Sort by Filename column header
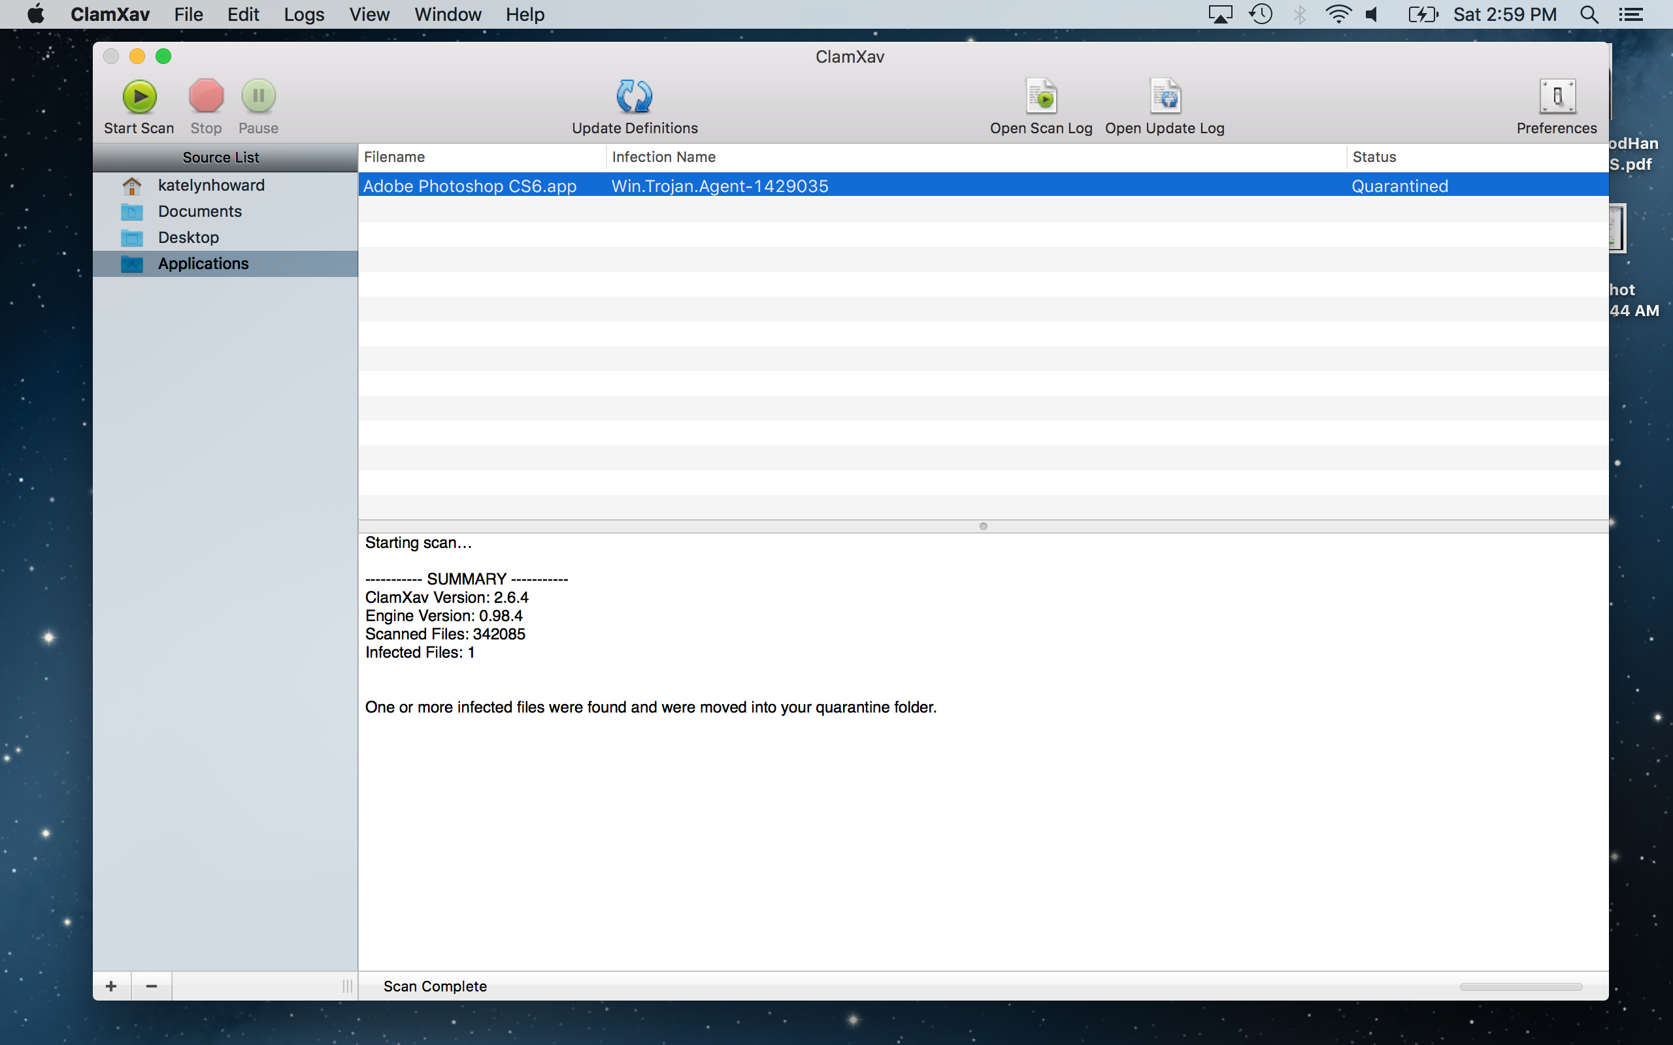 click(x=394, y=157)
